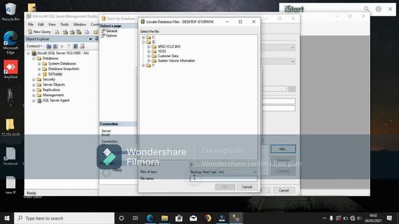Click the Filter funnel icon in Object Explorer

tap(69, 46)
